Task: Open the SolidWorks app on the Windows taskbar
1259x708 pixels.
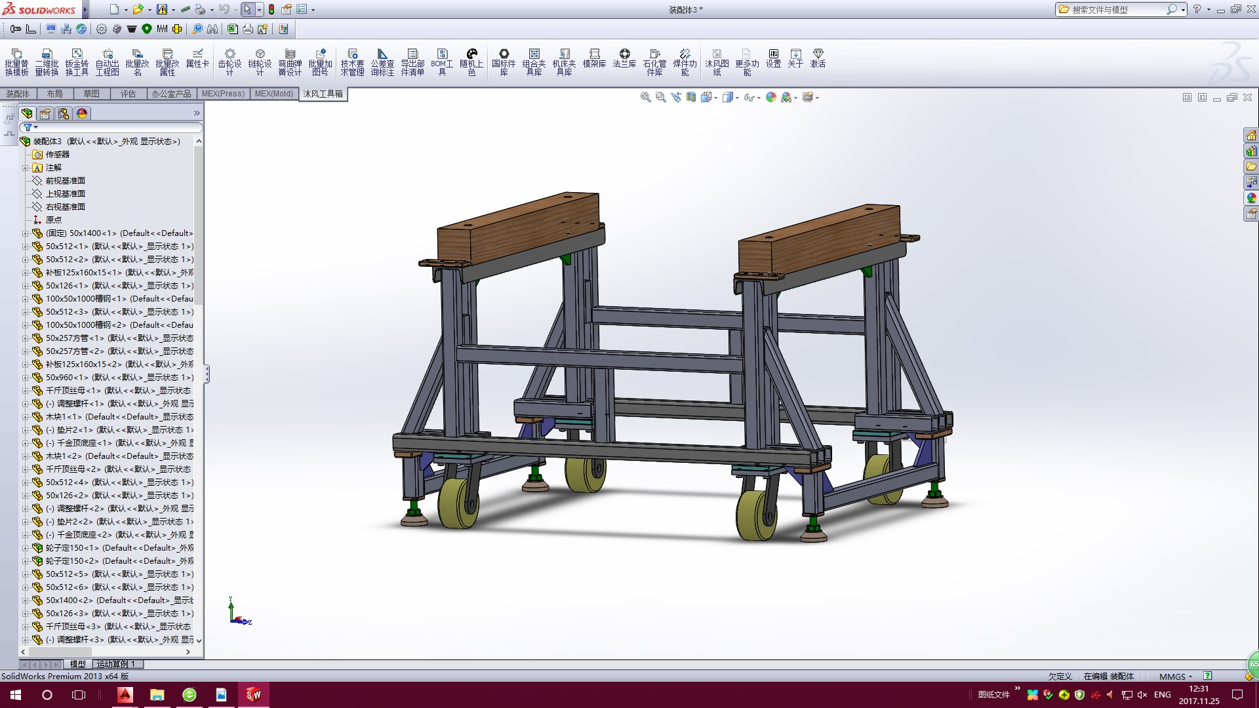Action: (x=253, y=695)
